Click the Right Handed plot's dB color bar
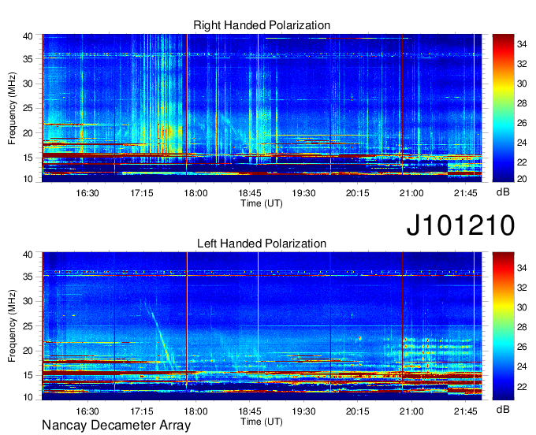This screenshot has width=536, height=435. 503,108
